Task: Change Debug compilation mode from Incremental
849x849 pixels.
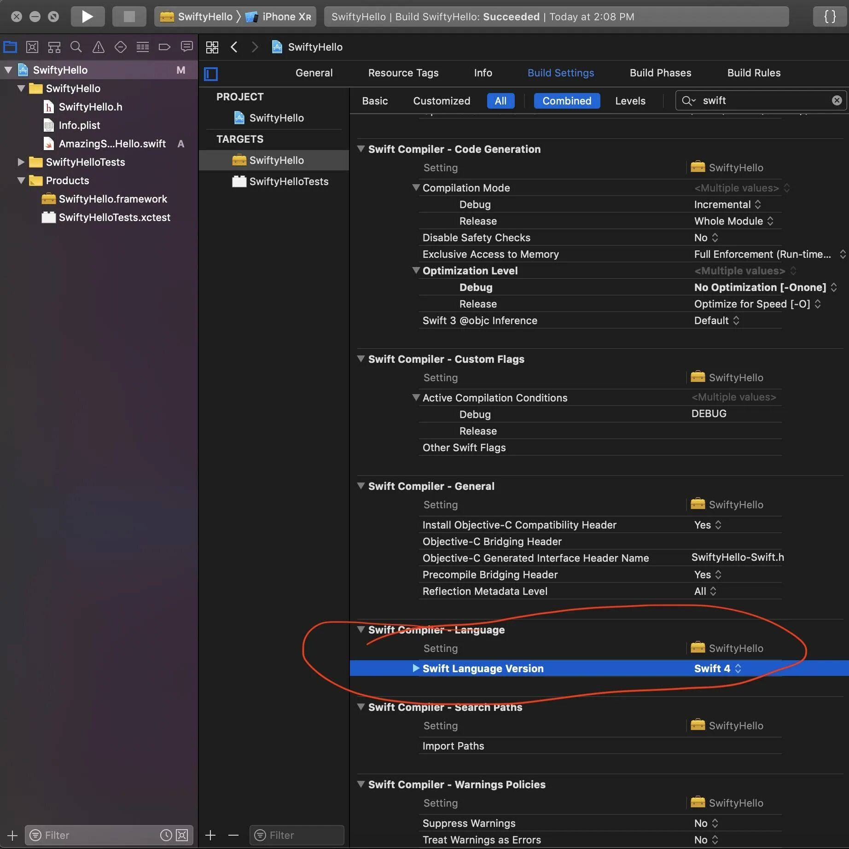Action: coord(727,204)
